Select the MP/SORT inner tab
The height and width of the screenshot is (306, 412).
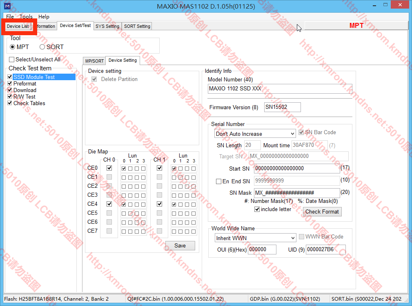pos(94,61)
